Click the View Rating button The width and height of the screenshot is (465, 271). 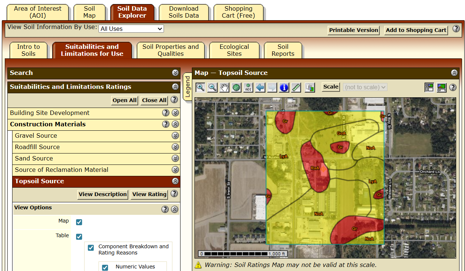click(149, 194)
